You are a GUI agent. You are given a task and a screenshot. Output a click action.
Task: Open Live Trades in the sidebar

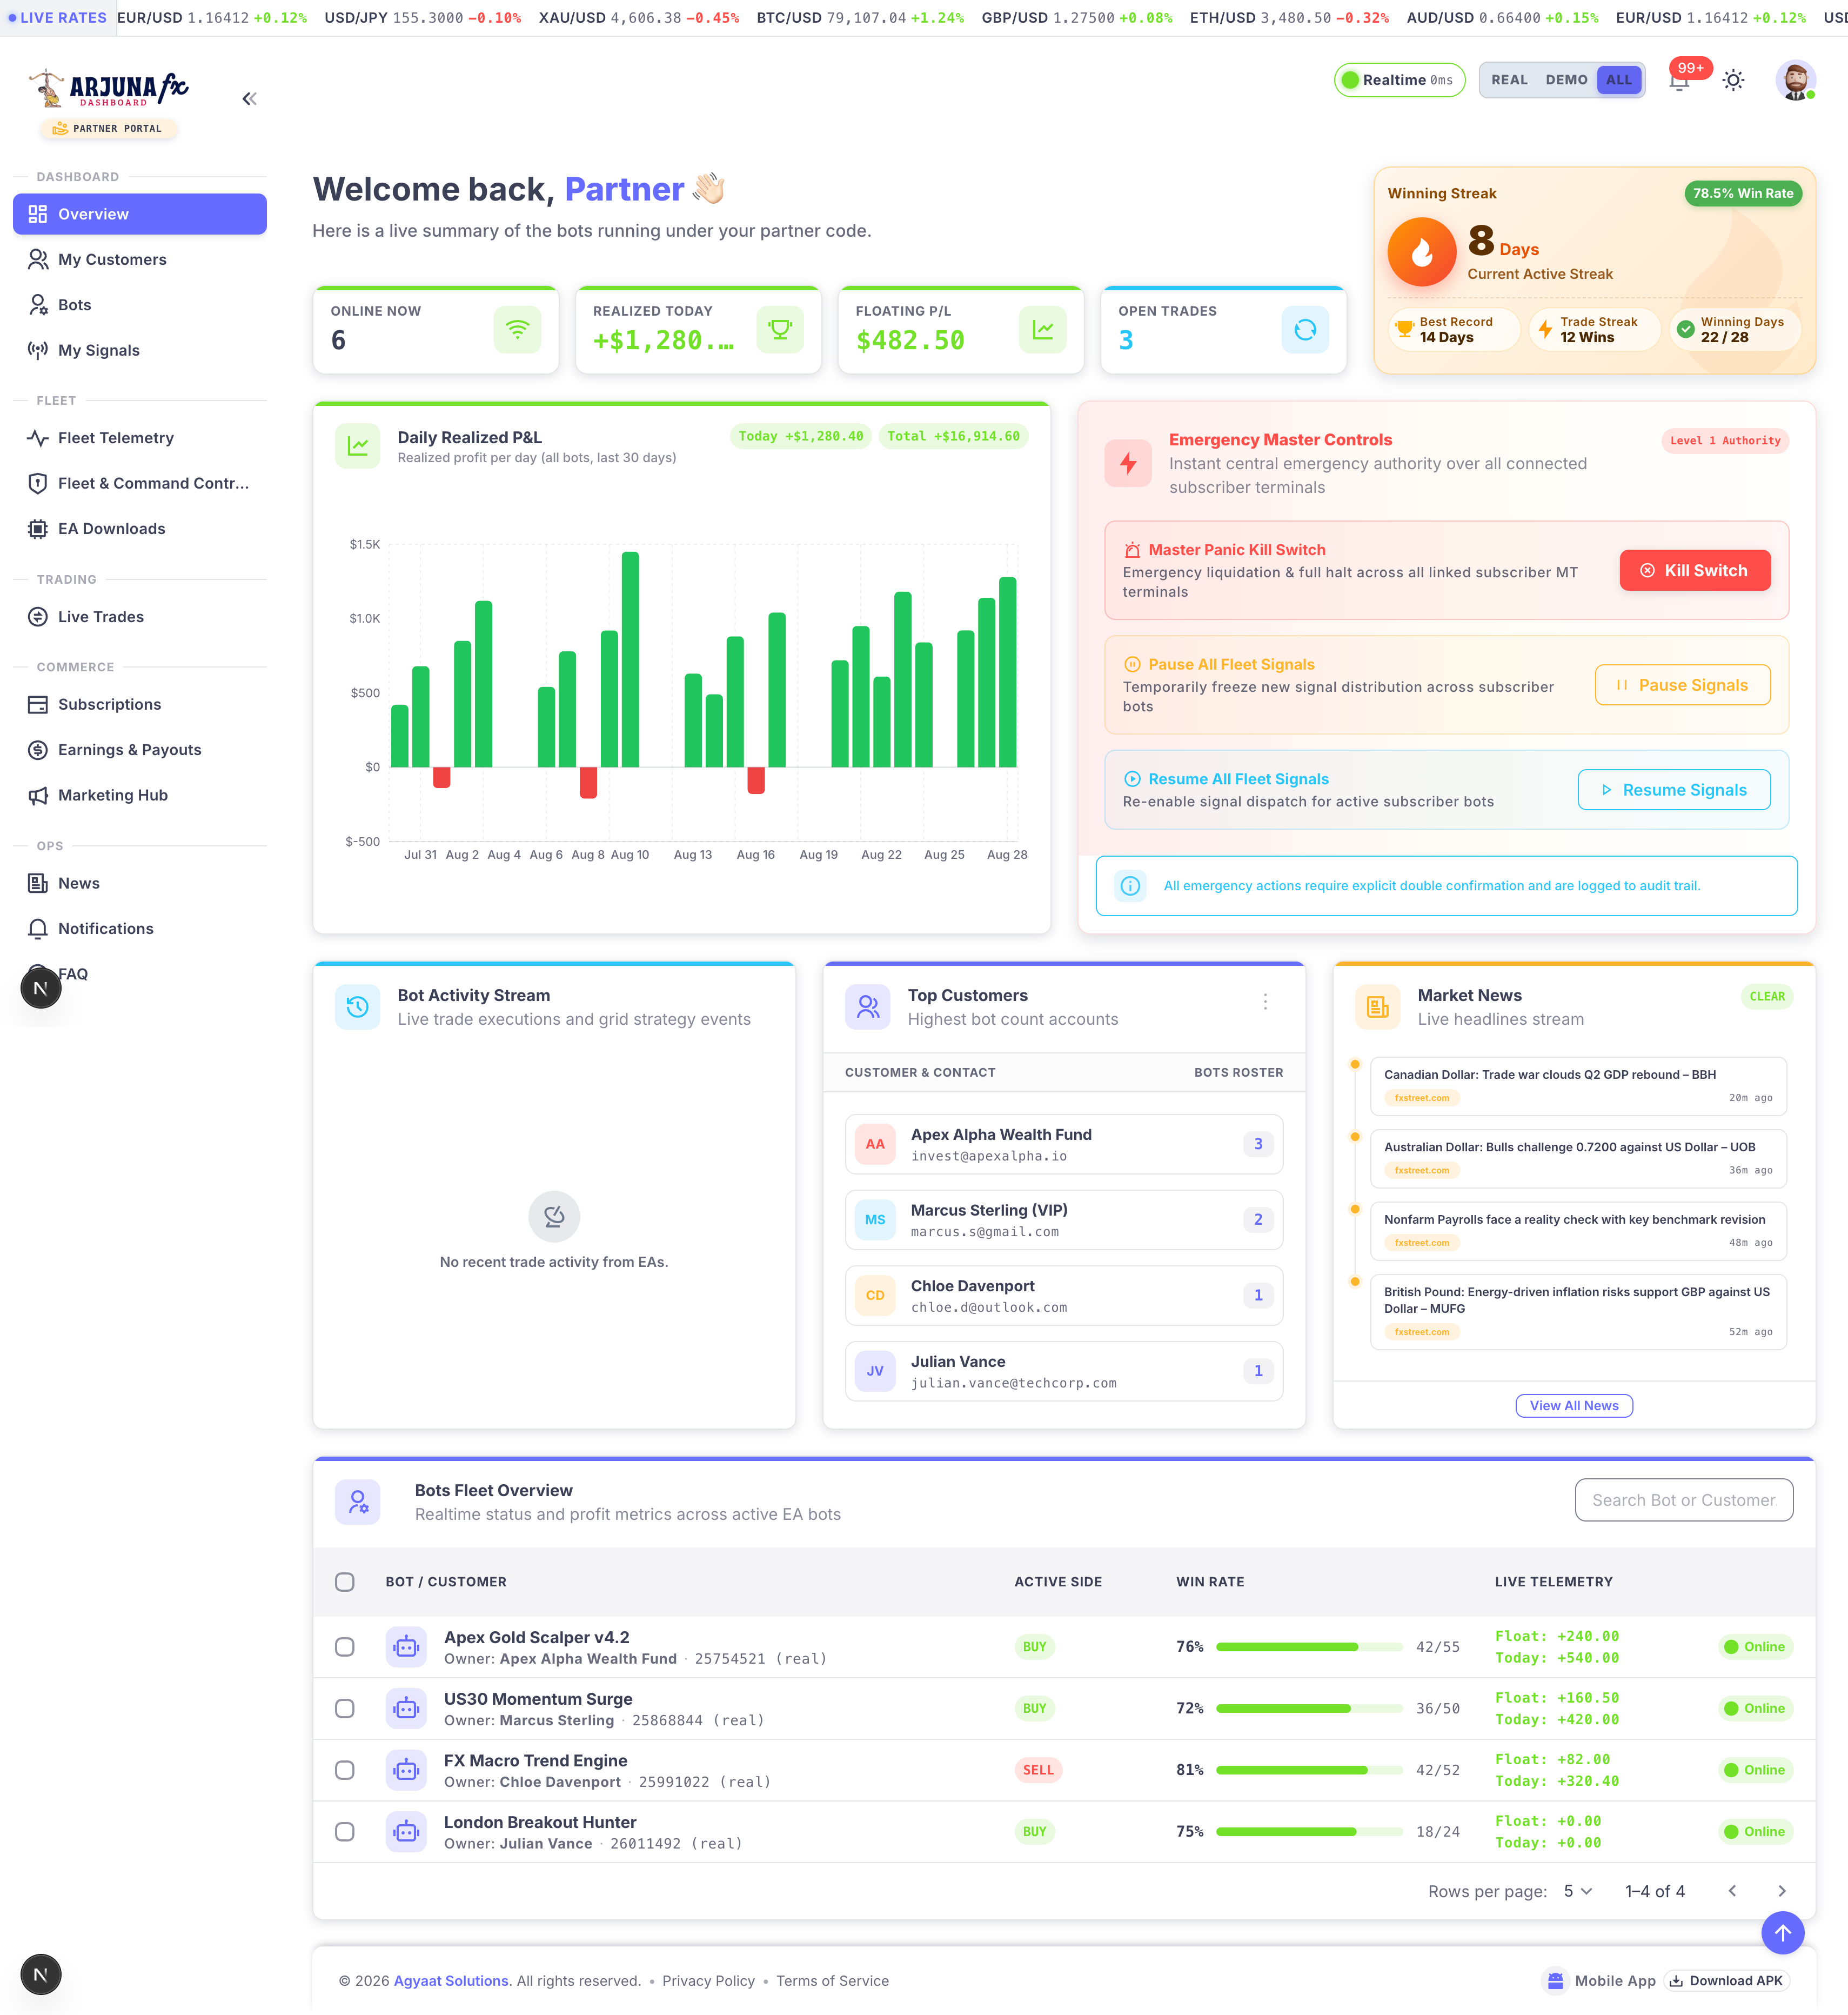pyautogui.click(x=140, y=616)
